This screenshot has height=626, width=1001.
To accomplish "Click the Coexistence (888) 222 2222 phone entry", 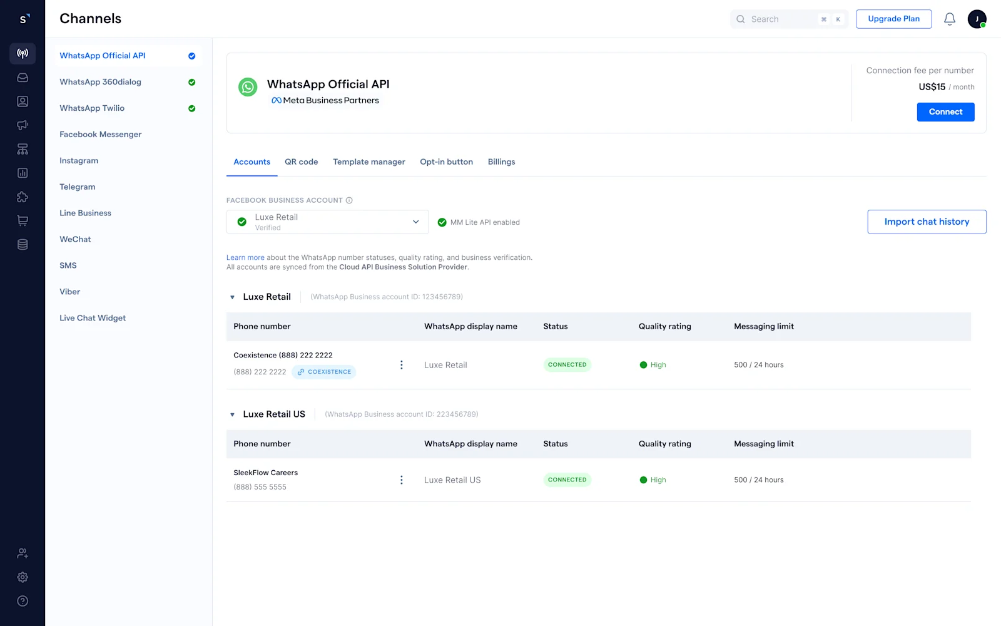I will point(283,356).
